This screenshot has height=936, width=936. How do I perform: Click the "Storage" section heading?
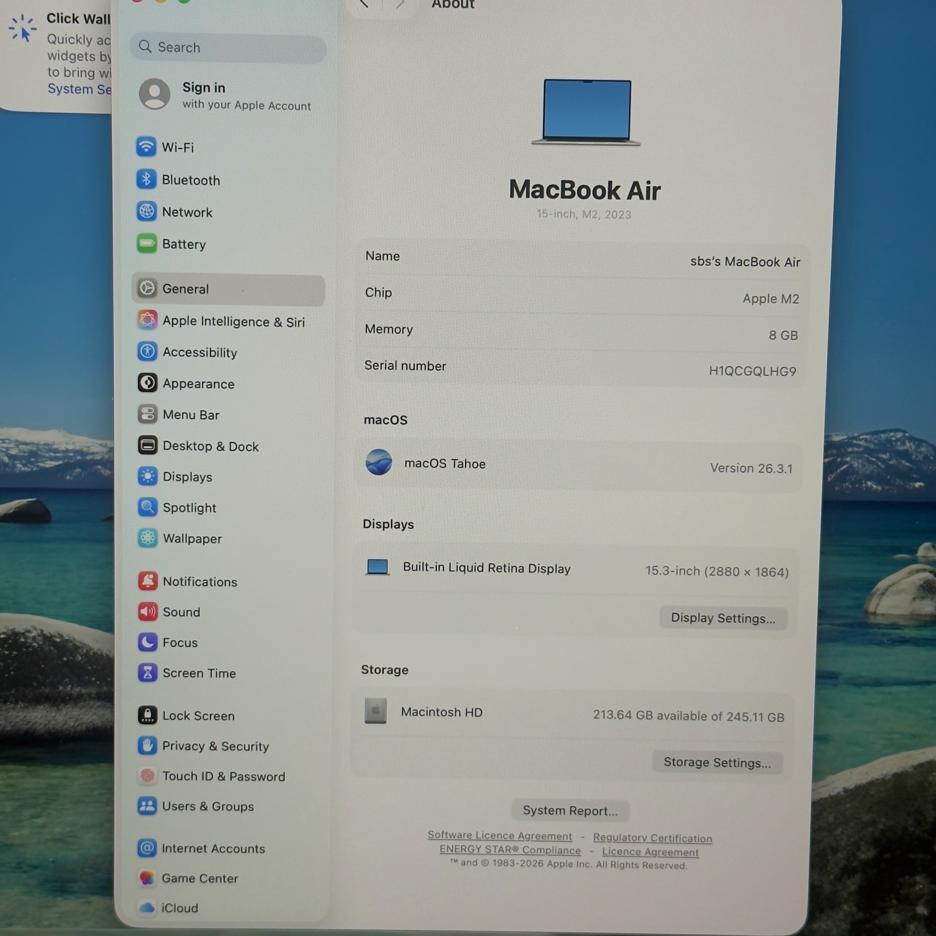pyautogui.click(x=385, y=670)
